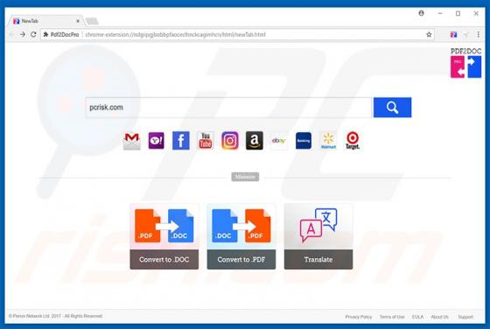Open the eBay shortcut icon

point(279,141)
